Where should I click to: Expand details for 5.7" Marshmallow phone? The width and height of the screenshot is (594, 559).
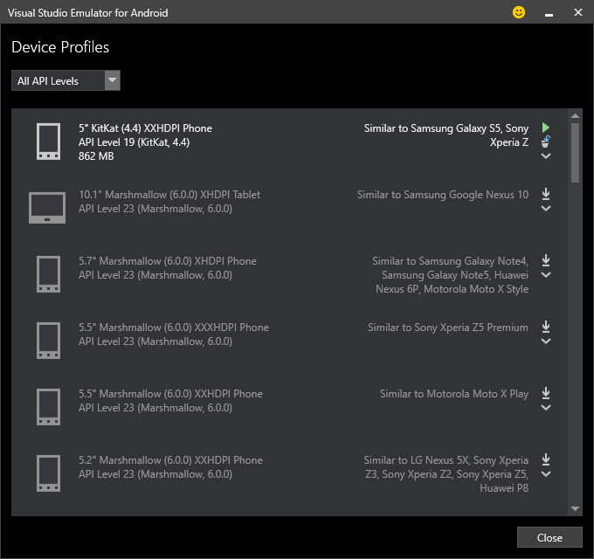[x=546, y=275]
